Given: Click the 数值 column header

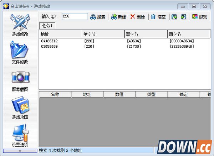Looking at the screenshot, I should [x=119, y=94].
